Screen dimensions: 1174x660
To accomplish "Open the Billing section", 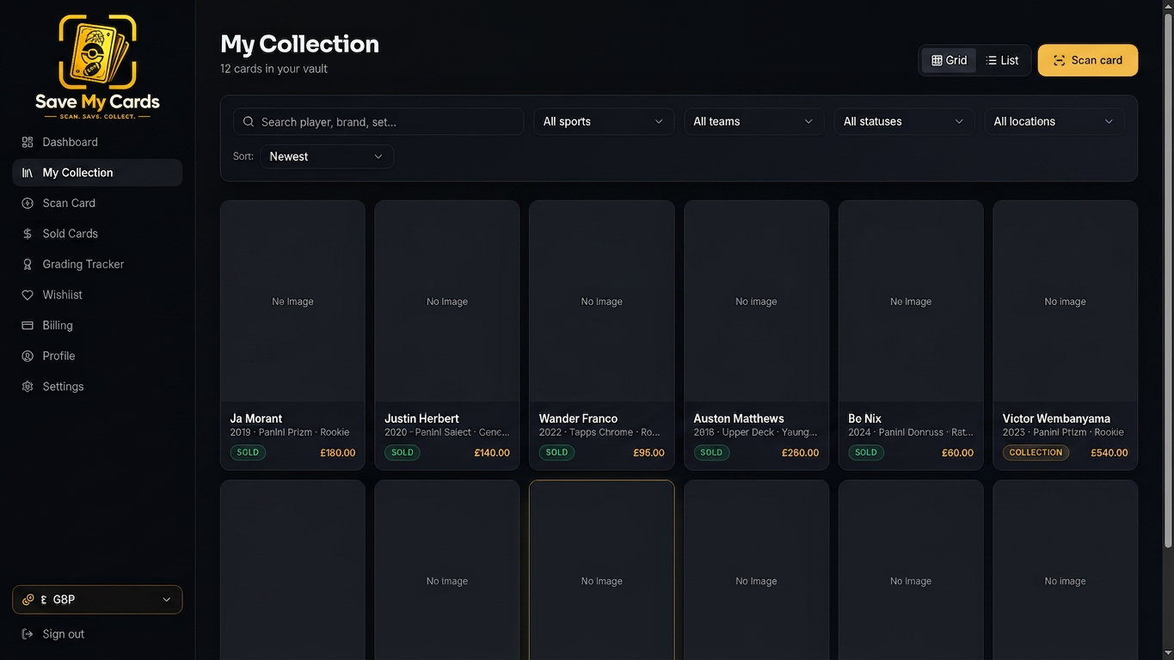I will coord(97,325).
